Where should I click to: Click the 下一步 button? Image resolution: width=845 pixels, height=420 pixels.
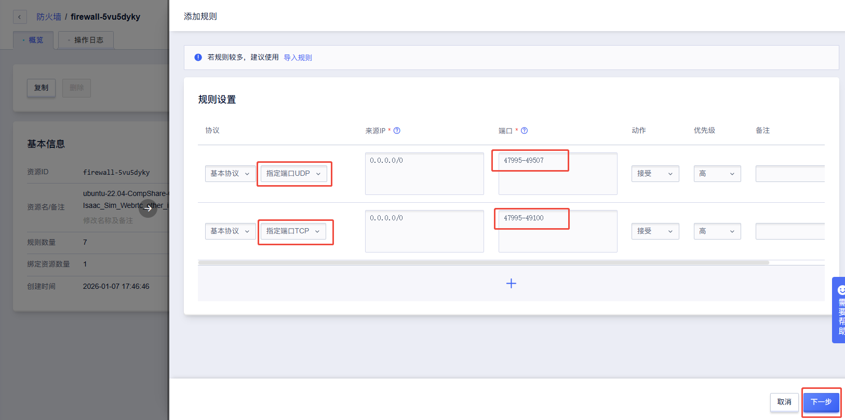point(821,402)
